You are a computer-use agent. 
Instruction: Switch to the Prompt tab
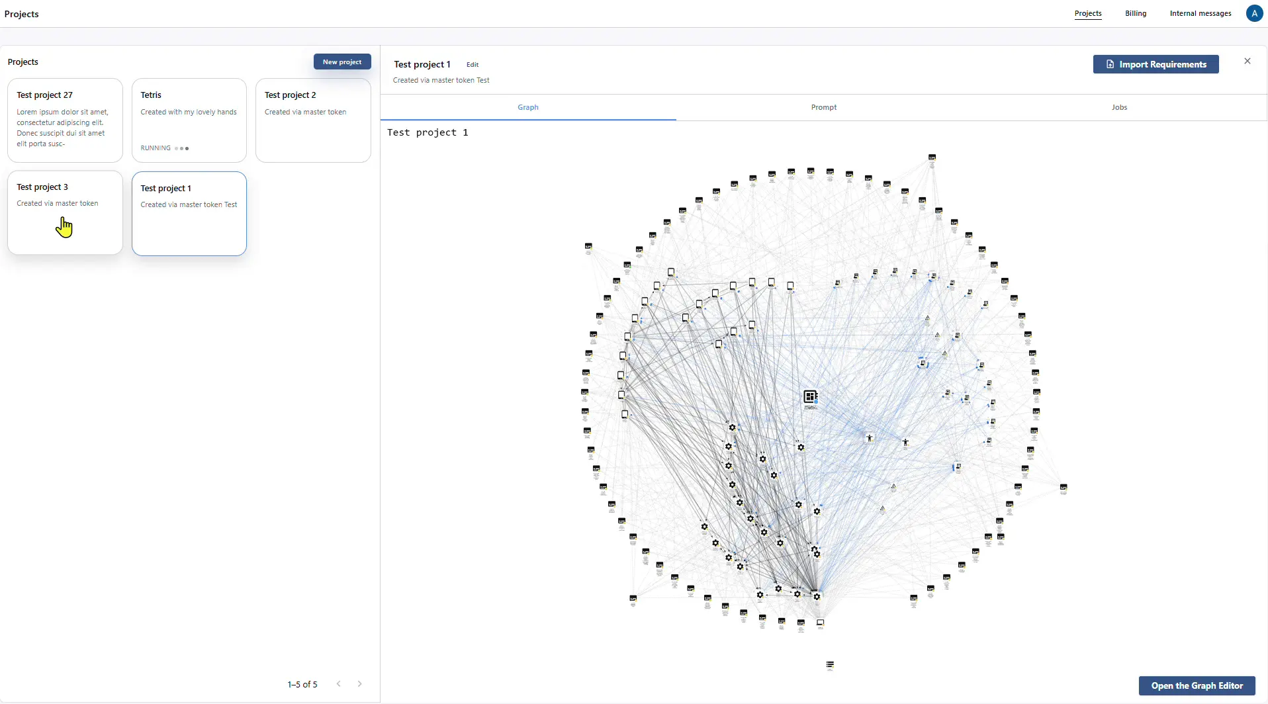coord(823,107)
